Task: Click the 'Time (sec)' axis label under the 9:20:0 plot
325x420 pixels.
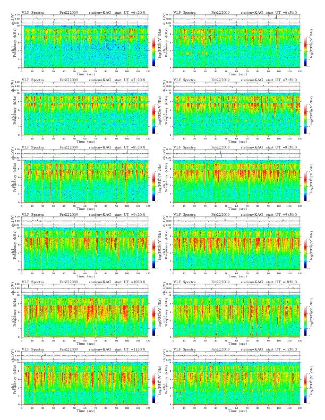Action: 86,276
